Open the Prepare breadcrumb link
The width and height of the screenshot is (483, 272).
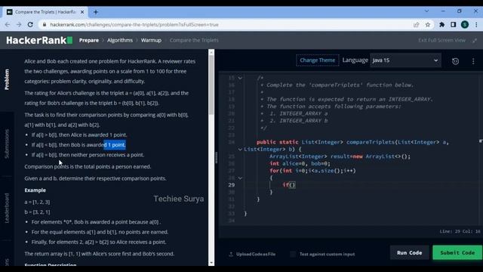(89, 40)
